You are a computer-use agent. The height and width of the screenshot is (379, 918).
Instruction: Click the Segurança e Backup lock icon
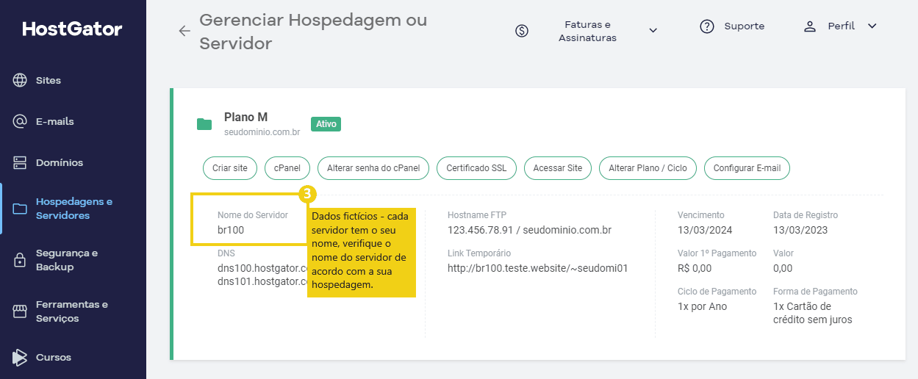coord(20,260)
